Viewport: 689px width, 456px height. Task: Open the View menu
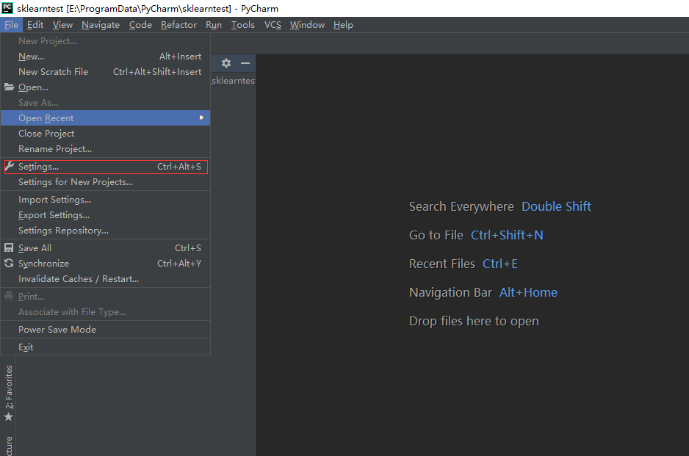coord(63,25)
